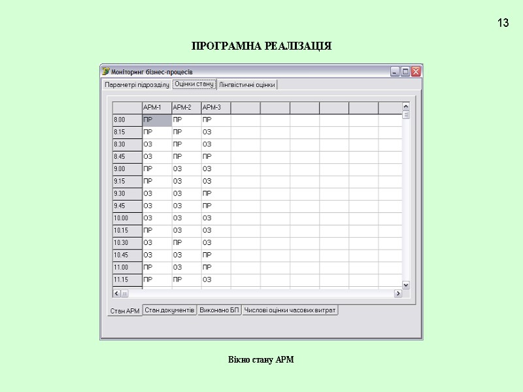Select the 10.00 row header
Viewport: 523px width, 392px height.
tap(127, 219)
